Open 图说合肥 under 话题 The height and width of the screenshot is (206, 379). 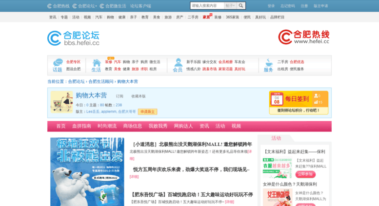click(x=73, y=69)
